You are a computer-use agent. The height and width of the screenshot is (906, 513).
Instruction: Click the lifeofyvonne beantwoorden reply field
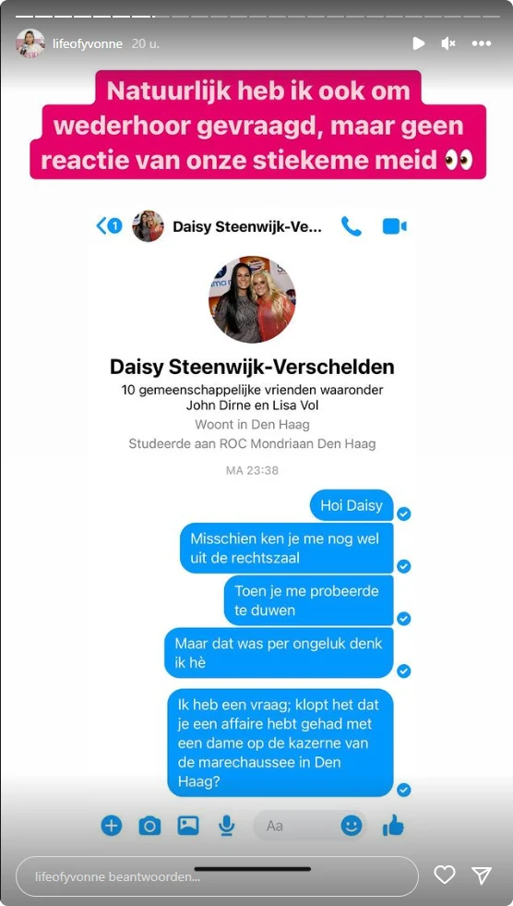tap(217, 876)
